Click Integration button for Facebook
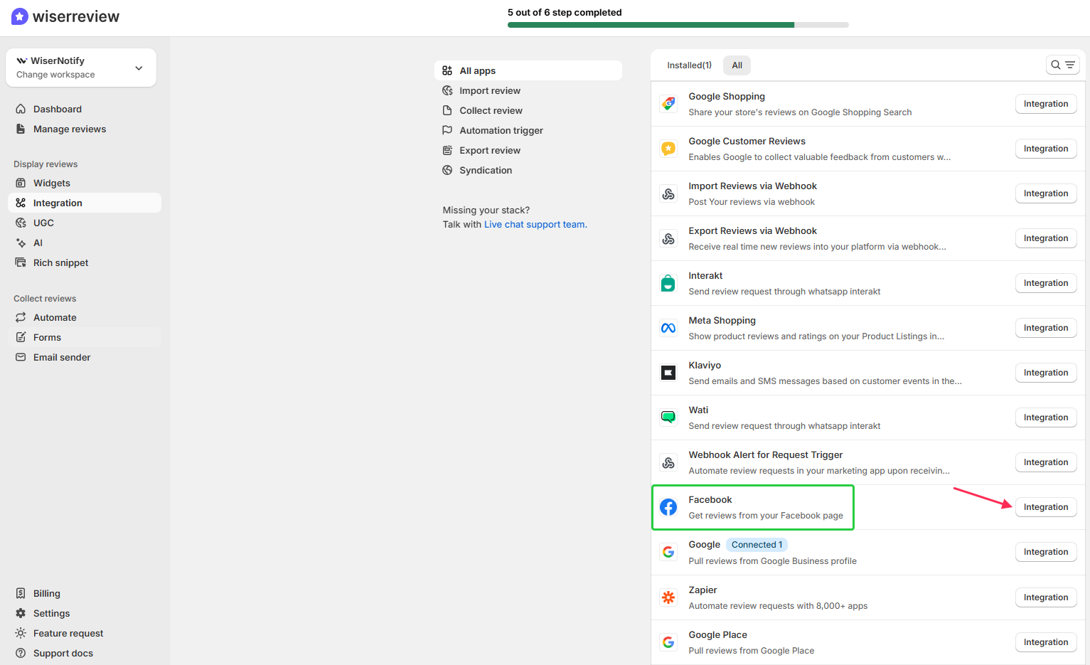 [1045, 507]
